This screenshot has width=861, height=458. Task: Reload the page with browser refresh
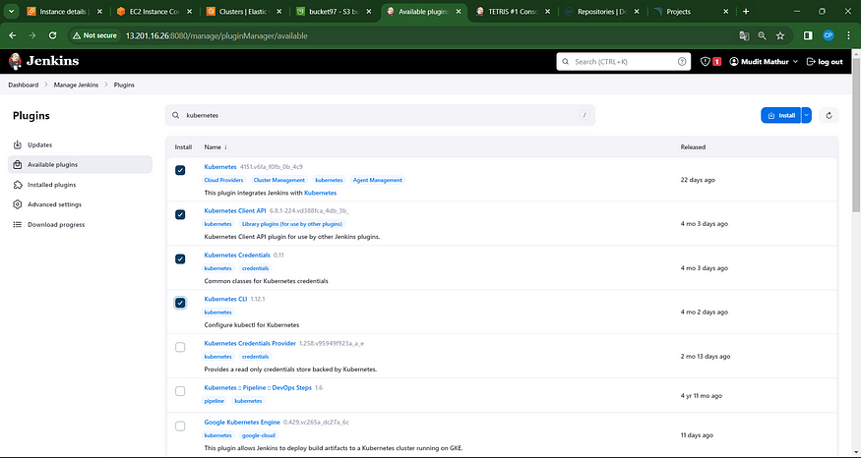point(53,35)
